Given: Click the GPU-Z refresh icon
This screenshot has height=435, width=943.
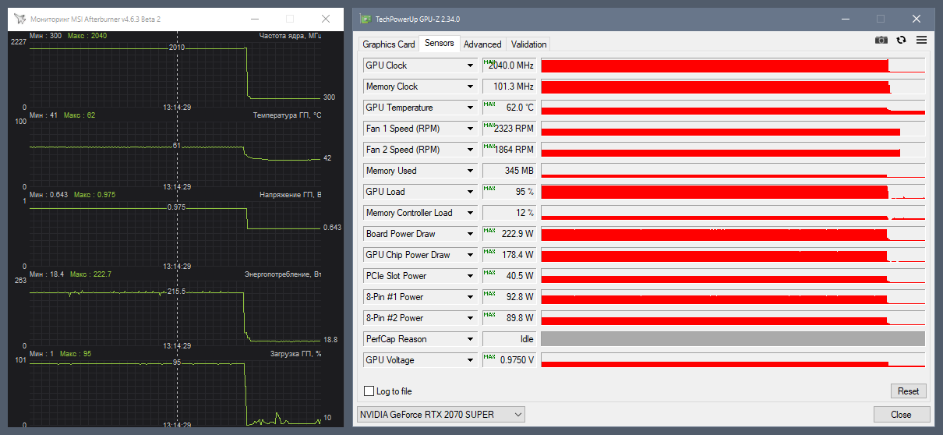Looking at the screenshot, I should [902, 40].
